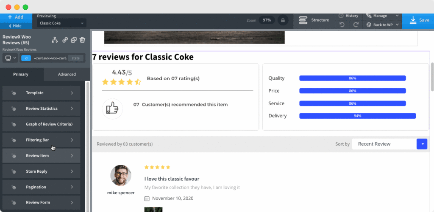
Task: Click the reviewer name 'mike spencer'
Action: pyautogui.click(x=121, y=193)
